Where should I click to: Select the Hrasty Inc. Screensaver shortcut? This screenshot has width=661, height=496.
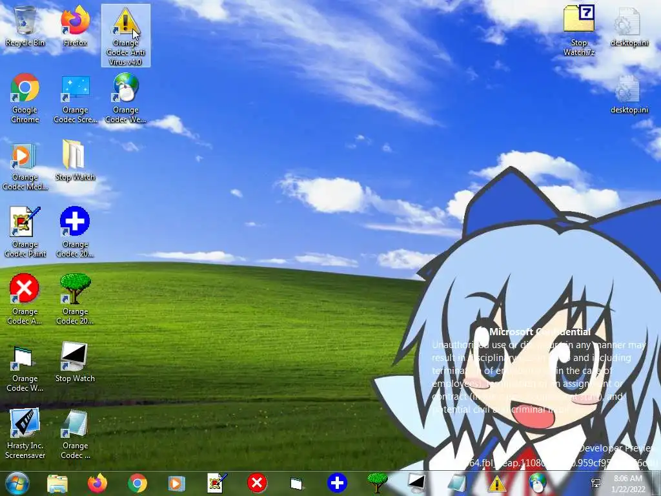pos(25,434)
